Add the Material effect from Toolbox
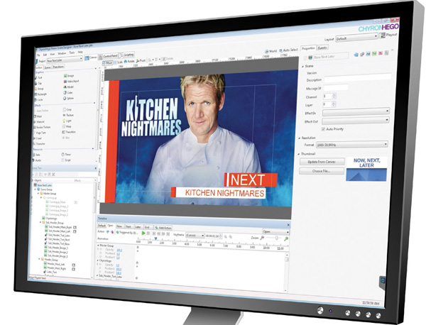 (x=39, y=121)
